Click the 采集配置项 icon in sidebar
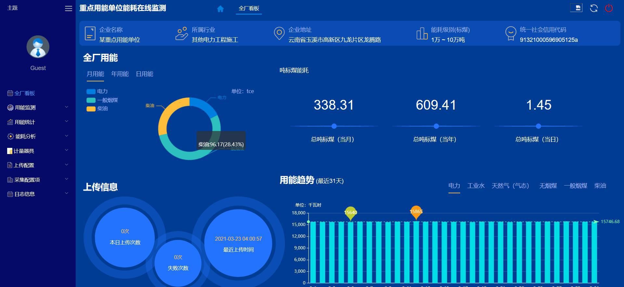Image resolution: width=624 pixels, height=287 pixels. (10, 180)
